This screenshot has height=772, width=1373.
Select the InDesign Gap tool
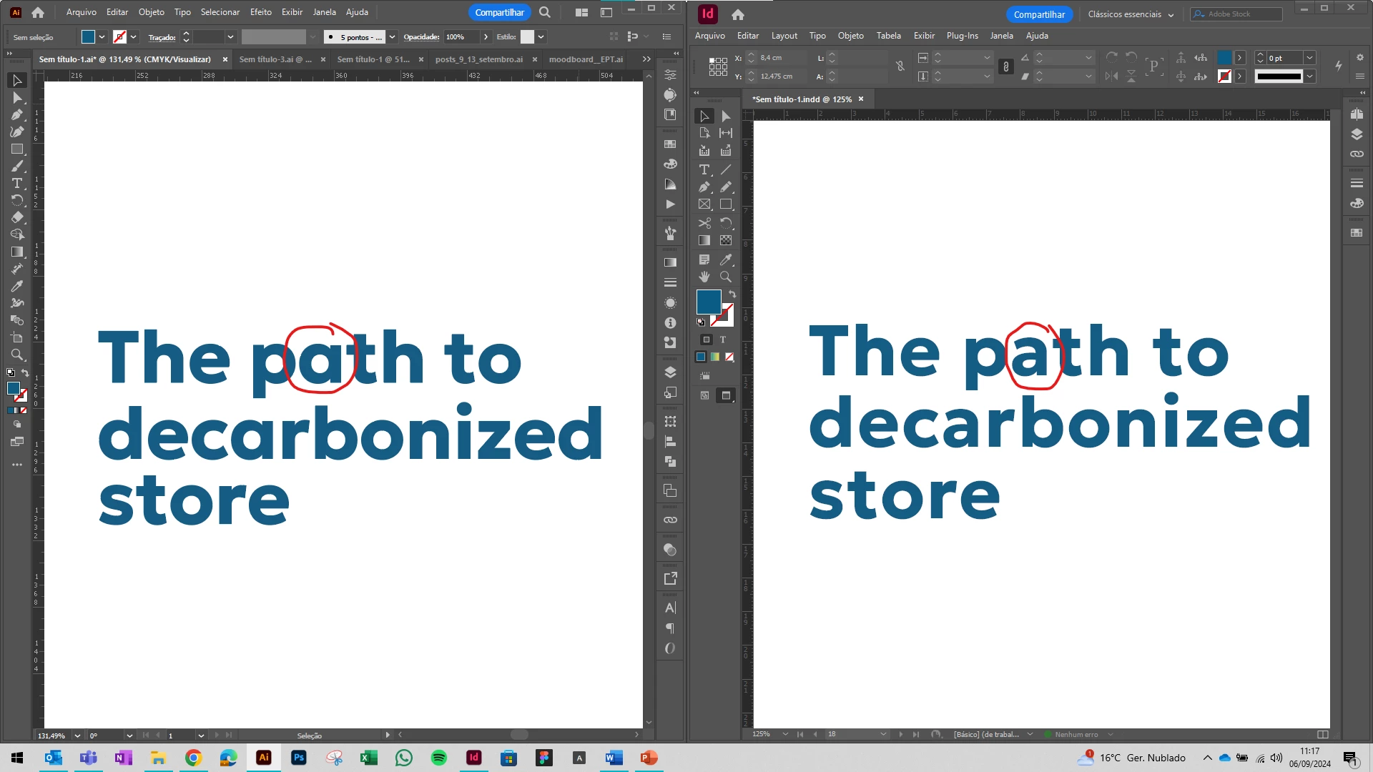pos(726,133)
